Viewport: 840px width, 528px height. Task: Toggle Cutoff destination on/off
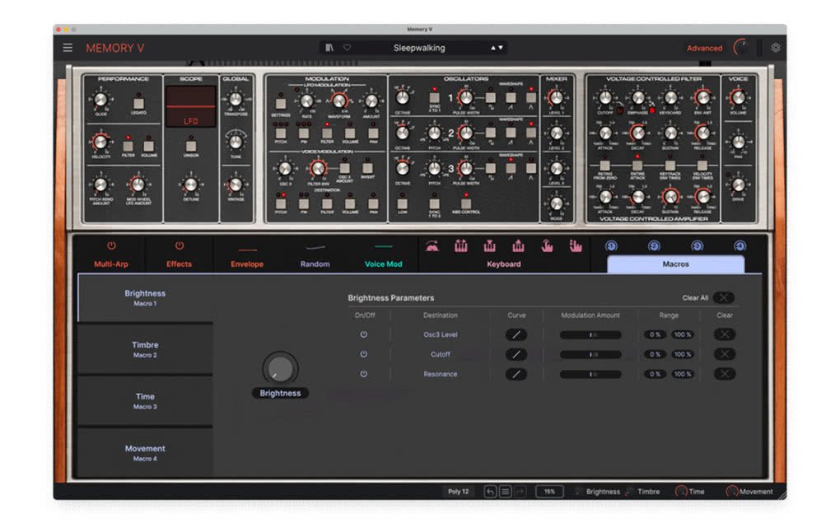[364, 354]
